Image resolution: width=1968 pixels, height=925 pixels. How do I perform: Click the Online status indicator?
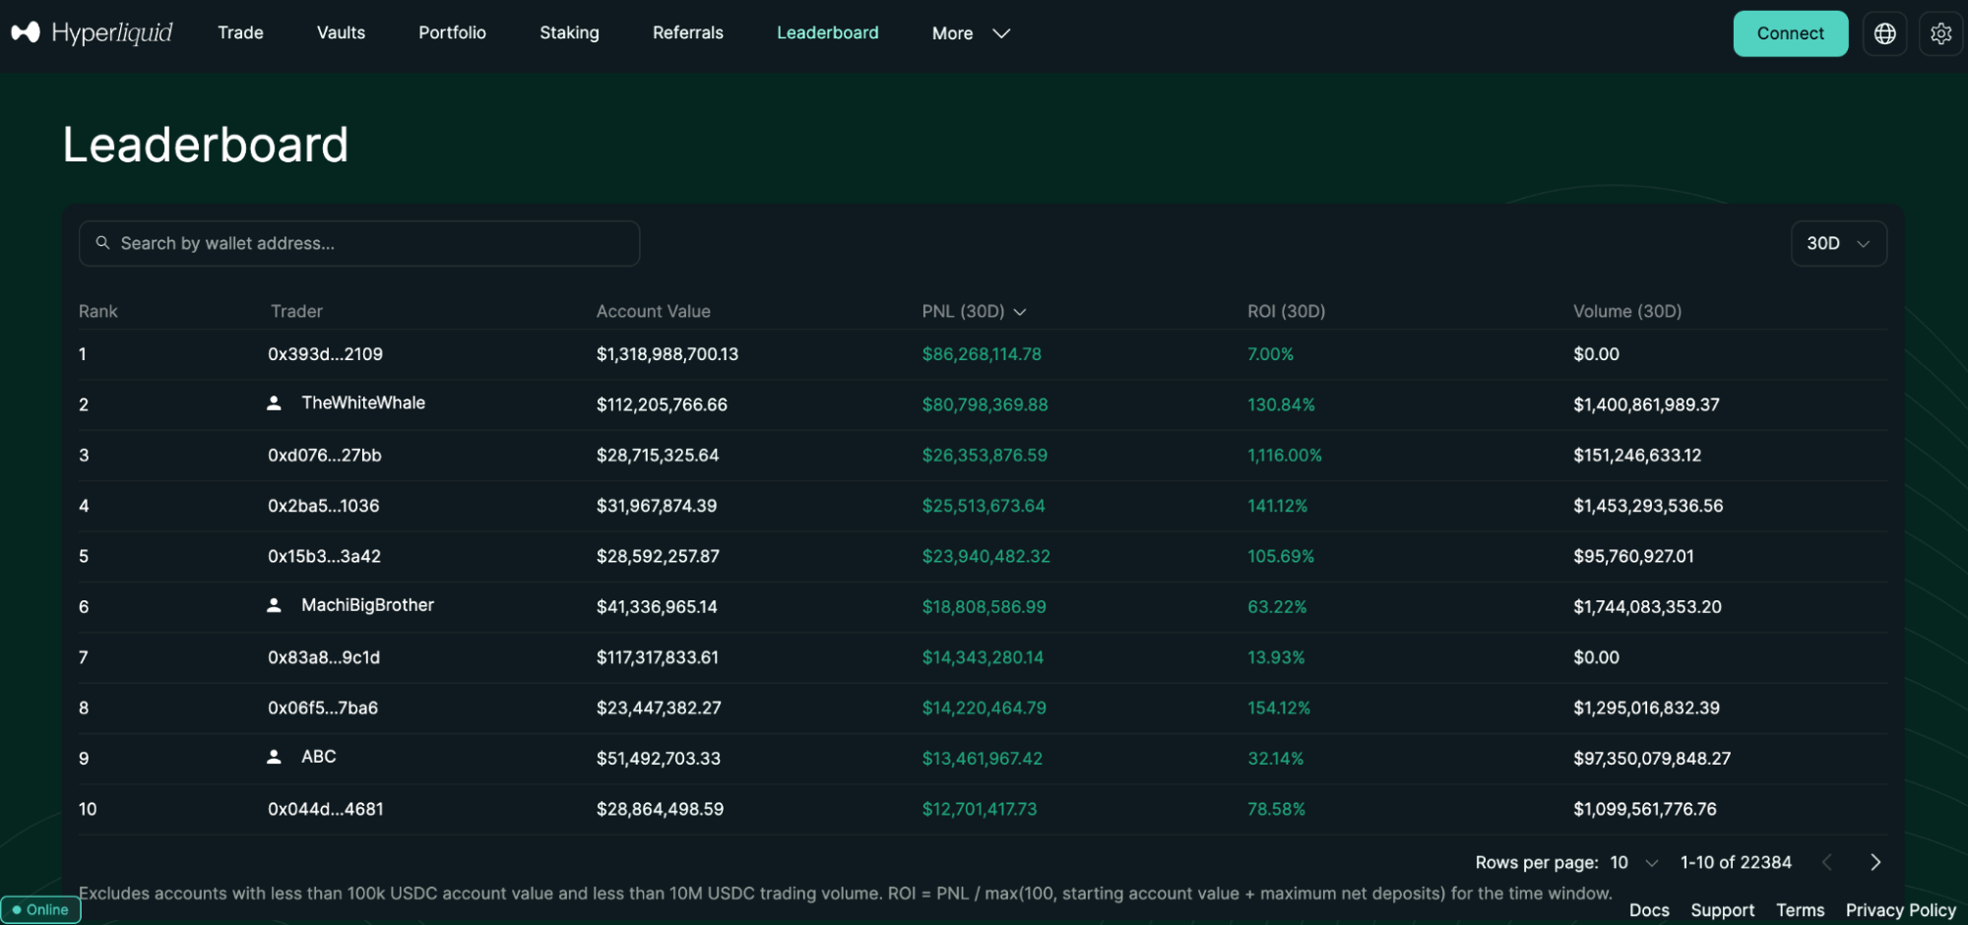click(x=41, y=909)
